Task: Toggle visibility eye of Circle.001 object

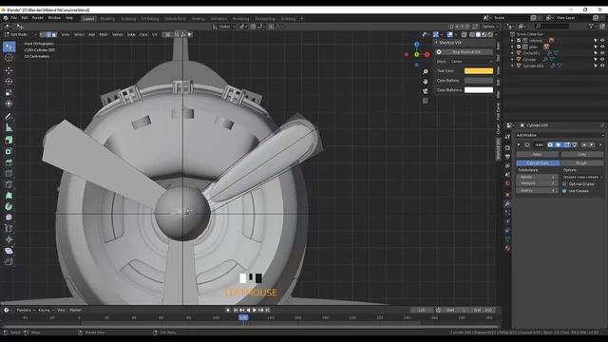Action: [x=602, y=53]
